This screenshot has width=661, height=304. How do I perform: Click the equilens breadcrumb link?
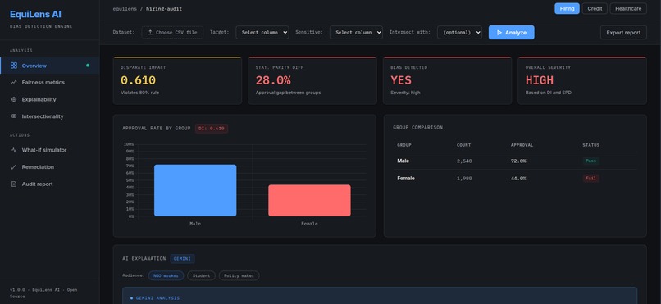click(125, 9)
